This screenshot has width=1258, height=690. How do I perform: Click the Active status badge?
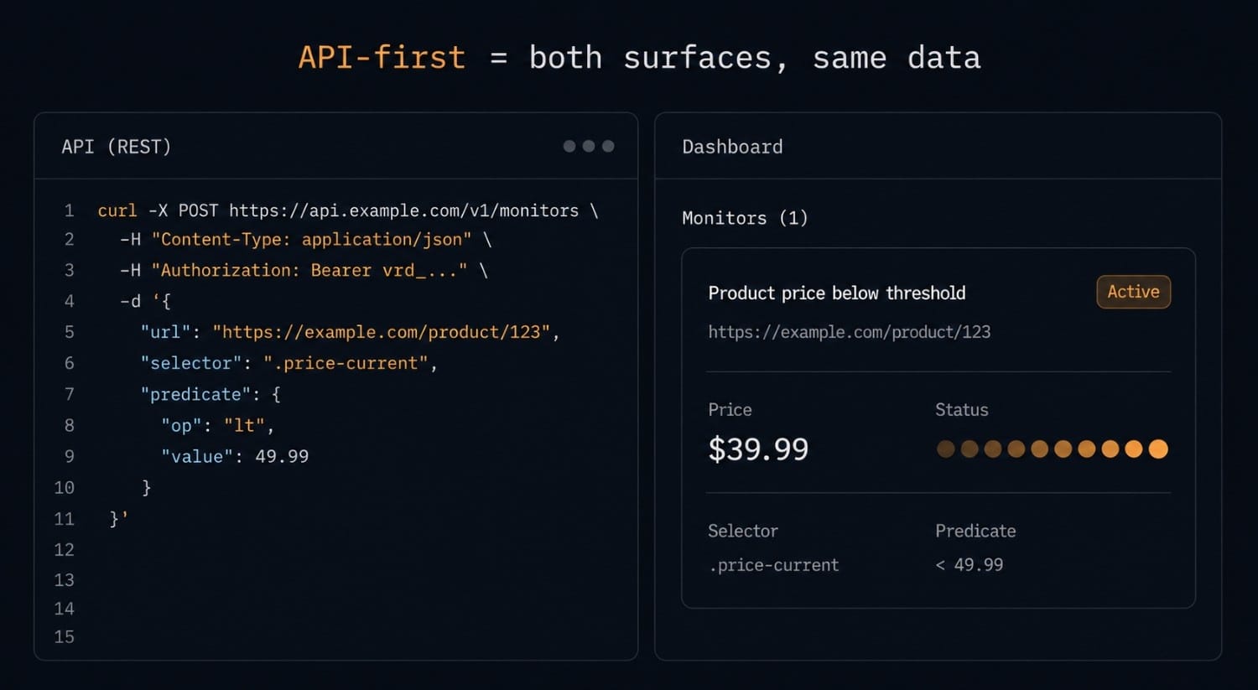point(1133,292)
